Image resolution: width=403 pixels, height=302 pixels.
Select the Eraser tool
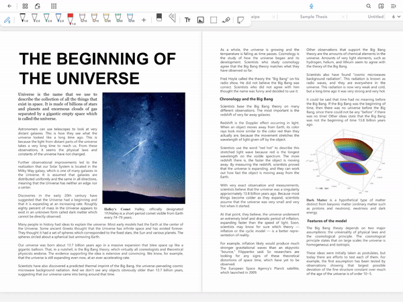[159, 17]
